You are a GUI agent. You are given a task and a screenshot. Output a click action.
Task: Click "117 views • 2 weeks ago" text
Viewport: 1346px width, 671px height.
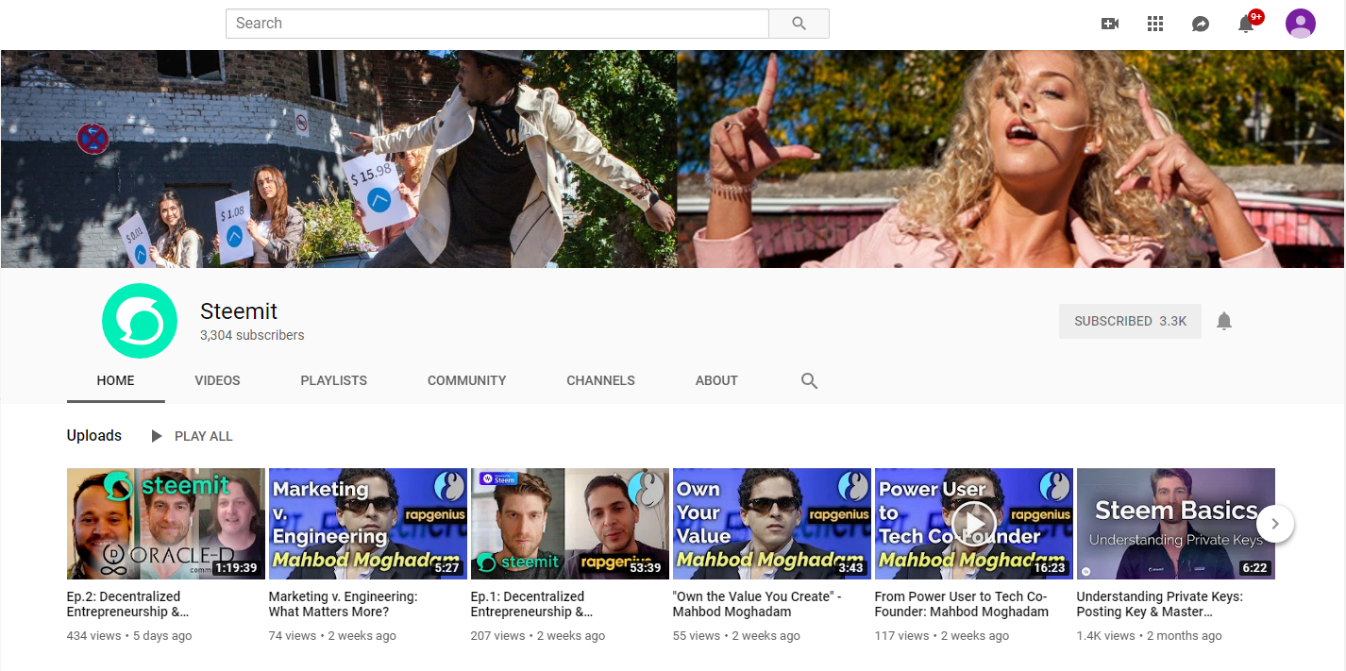click(x=942, y=636)
